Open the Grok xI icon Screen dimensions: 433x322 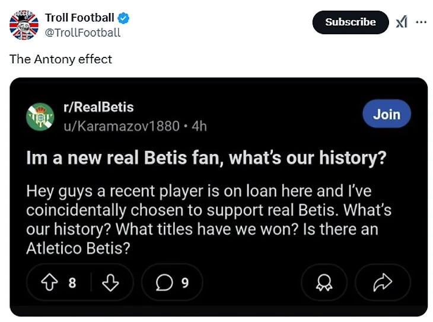point(402,22)
